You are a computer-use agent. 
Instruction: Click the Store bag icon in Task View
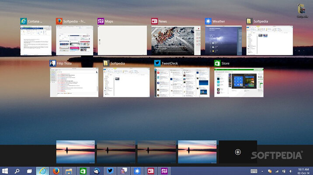click(x=217, y=63)
